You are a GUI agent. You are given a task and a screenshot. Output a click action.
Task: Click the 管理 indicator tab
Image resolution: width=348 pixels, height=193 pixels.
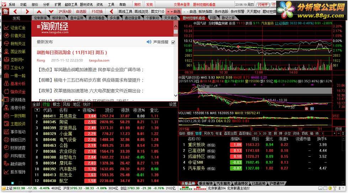(198, 134)
